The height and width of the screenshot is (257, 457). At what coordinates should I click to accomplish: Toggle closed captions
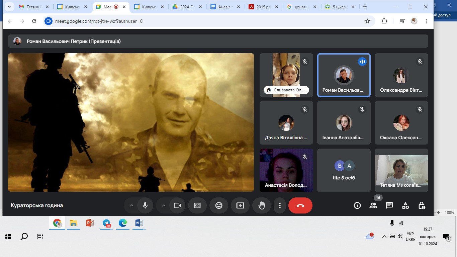(197, 205)
